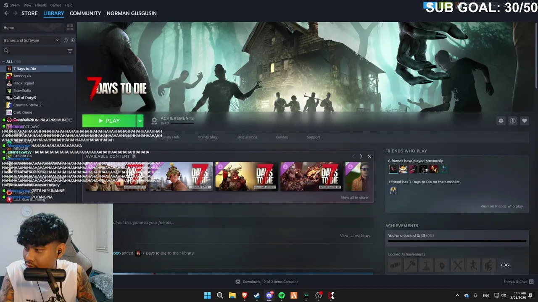Viewport: 538px width, 302px height.
Task: Open the Guides tab
Action: click(282, 137)
